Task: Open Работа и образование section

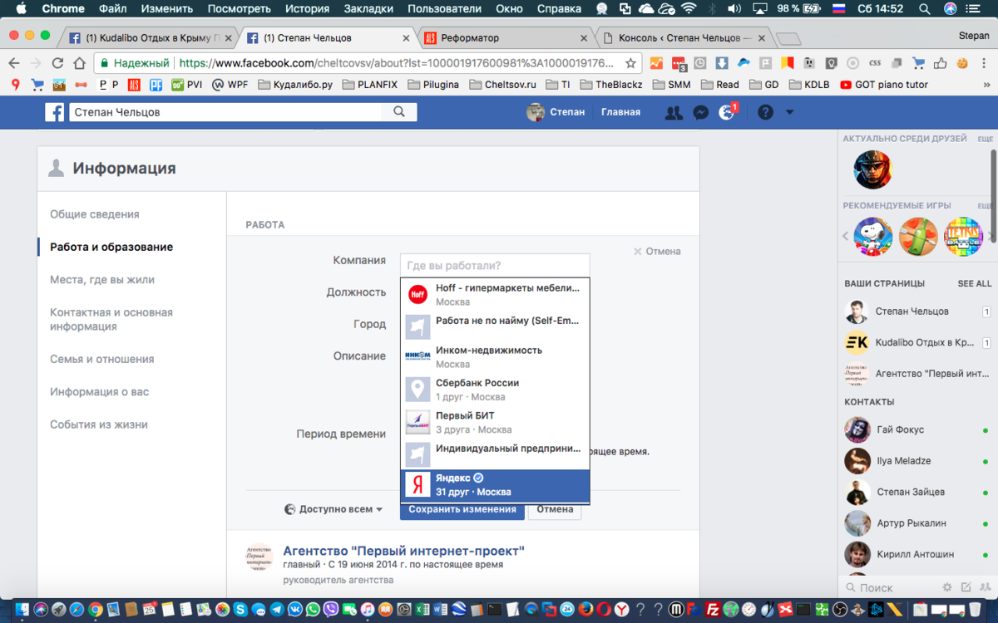Action: pos(111,247)
